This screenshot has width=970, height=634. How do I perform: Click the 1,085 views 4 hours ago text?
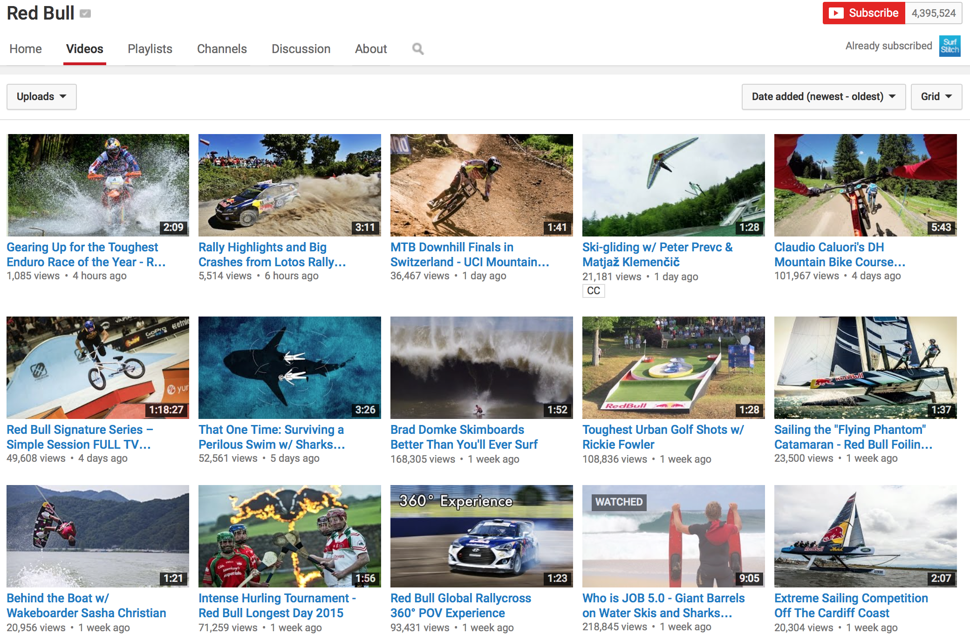point(67,276)
